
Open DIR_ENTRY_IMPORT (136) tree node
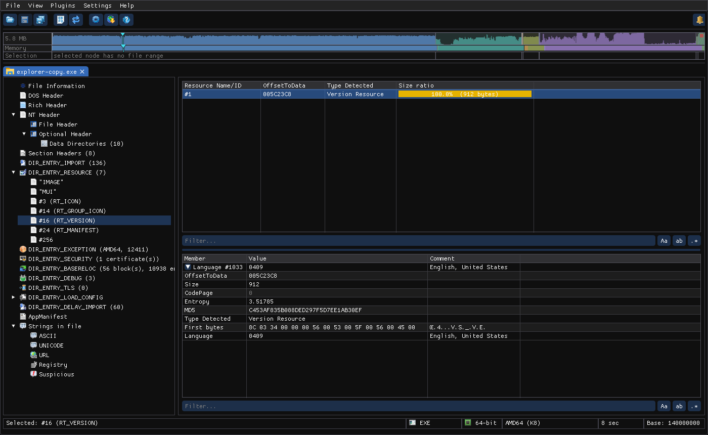coord(67,163)
